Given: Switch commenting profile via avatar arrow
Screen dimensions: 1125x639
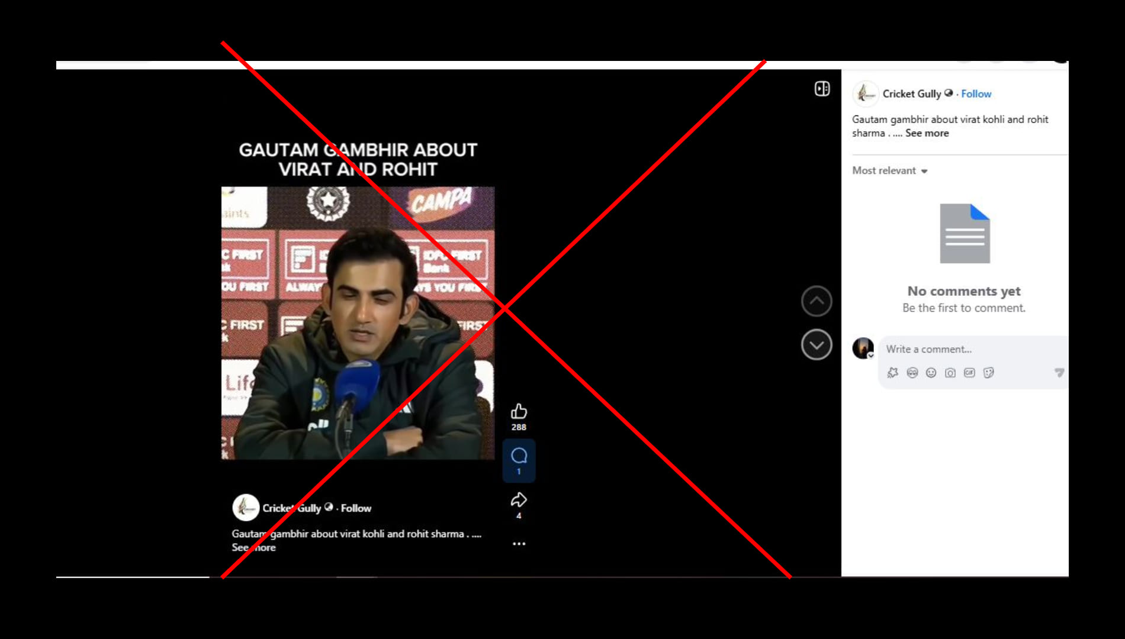Looking at the screenshot, I should pyautogui.click(x=870, y=356).
